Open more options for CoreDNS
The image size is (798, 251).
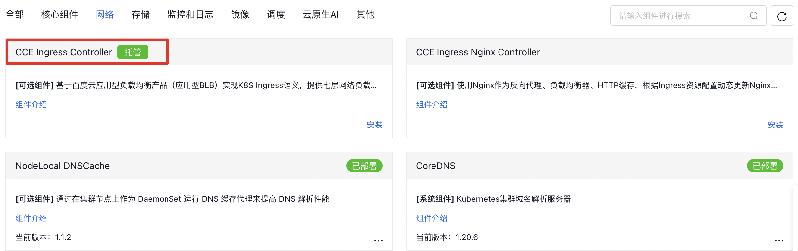click(x=779, y=240)
